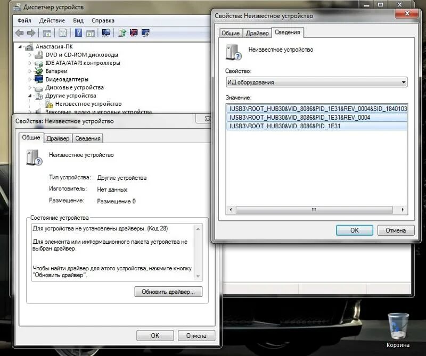Viewport: 426px width, 356px height.
Task: Click down scroll arrow in Состояние устройства box
Action: click(198, 276)
